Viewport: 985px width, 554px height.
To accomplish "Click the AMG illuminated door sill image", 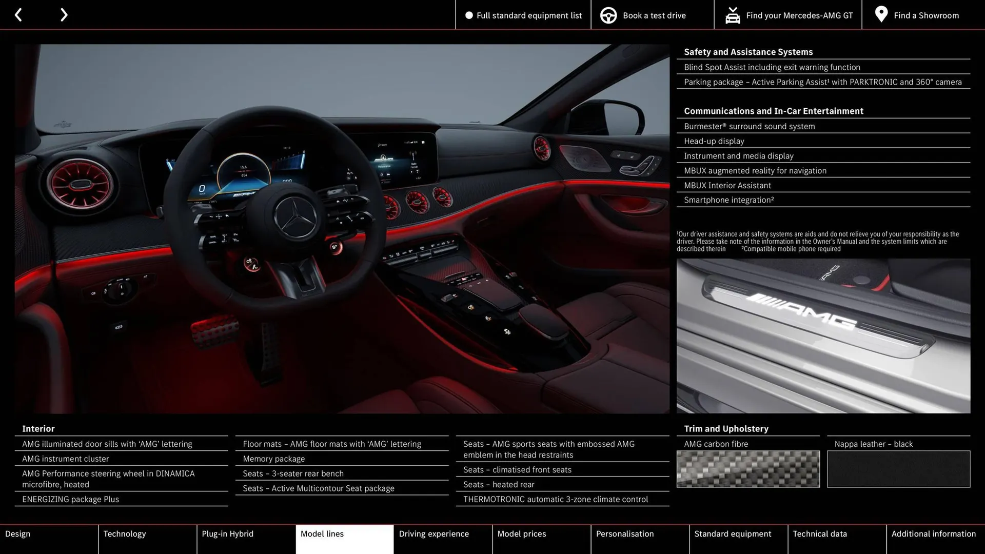I will tap(823, 335).
